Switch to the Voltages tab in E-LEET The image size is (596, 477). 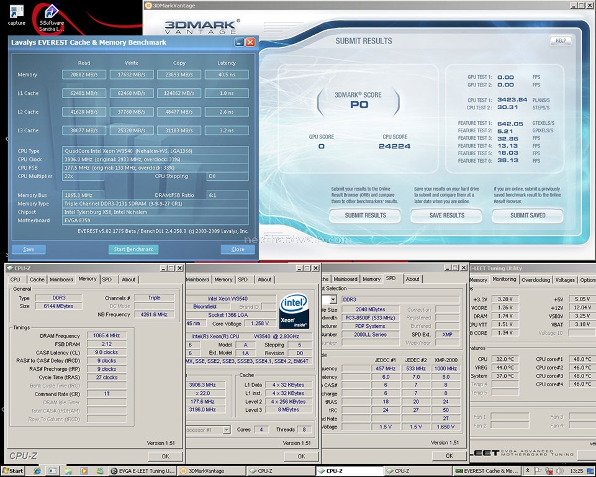click(565, 279)
